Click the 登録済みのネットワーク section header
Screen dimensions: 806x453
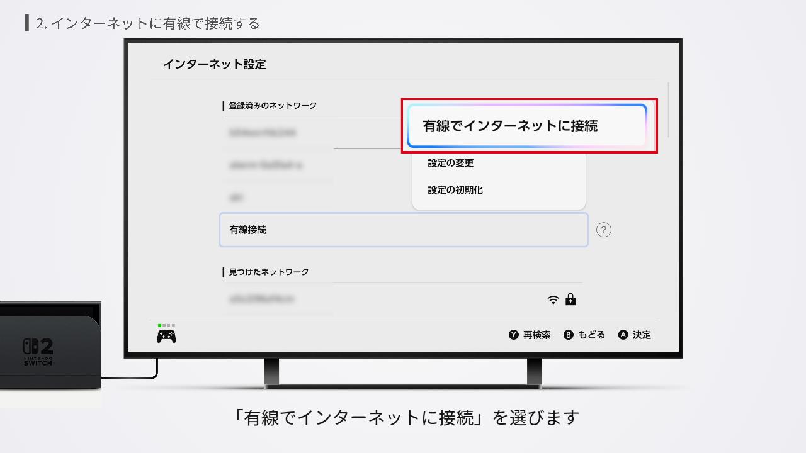coord(273,106)
